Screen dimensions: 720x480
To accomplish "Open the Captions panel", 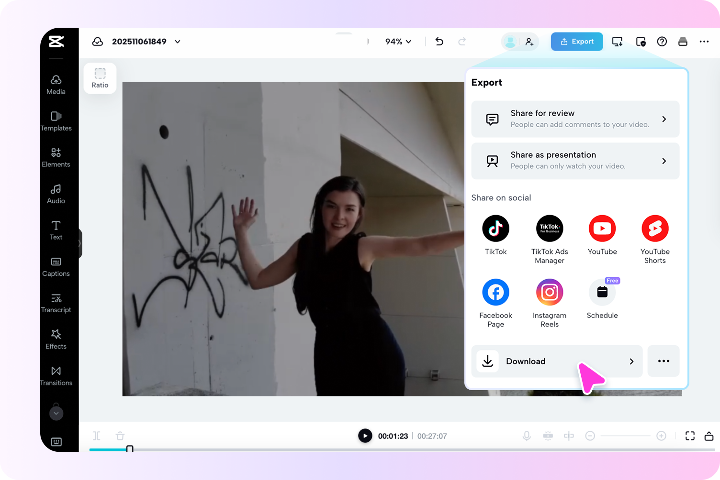I will pyautogui.click(x=56, y=266).
